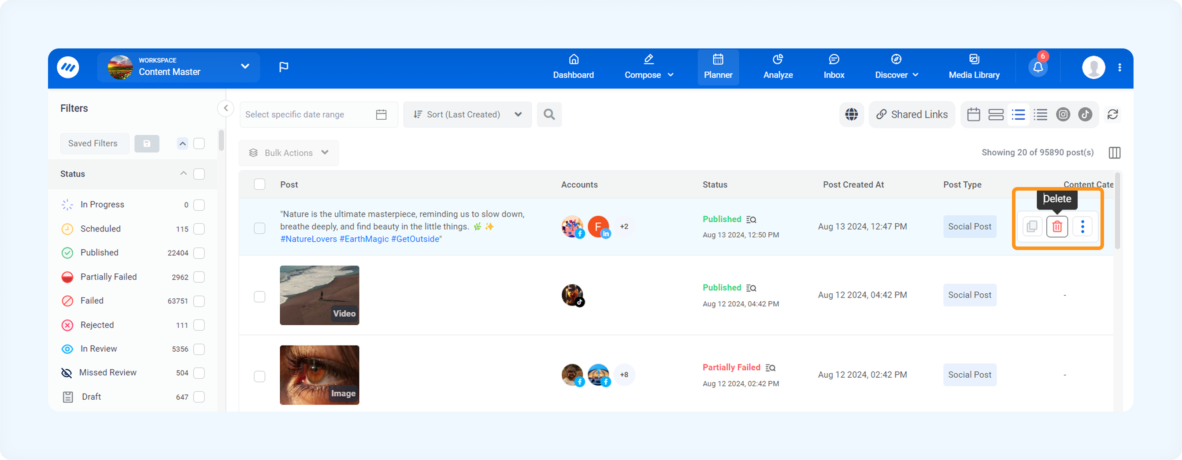Viewport: 1182px width, 460px height.
Task: Check the In Review status filter
Action: 199,349
